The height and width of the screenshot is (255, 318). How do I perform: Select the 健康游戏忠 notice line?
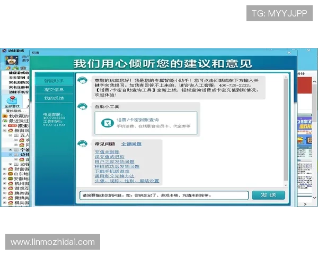point(19,73)
